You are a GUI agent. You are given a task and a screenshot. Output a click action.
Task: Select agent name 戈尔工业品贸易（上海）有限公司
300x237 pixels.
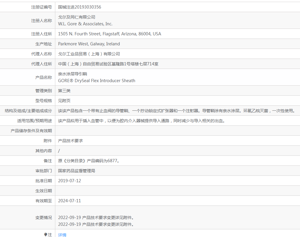pyautogui.click(x=89, y=54)
